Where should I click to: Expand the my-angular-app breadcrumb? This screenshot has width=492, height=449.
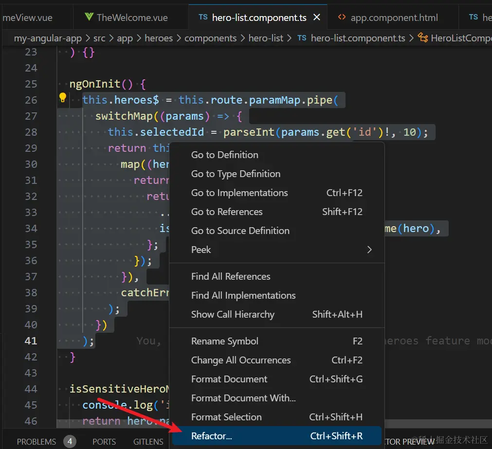(x=47, y=38)
